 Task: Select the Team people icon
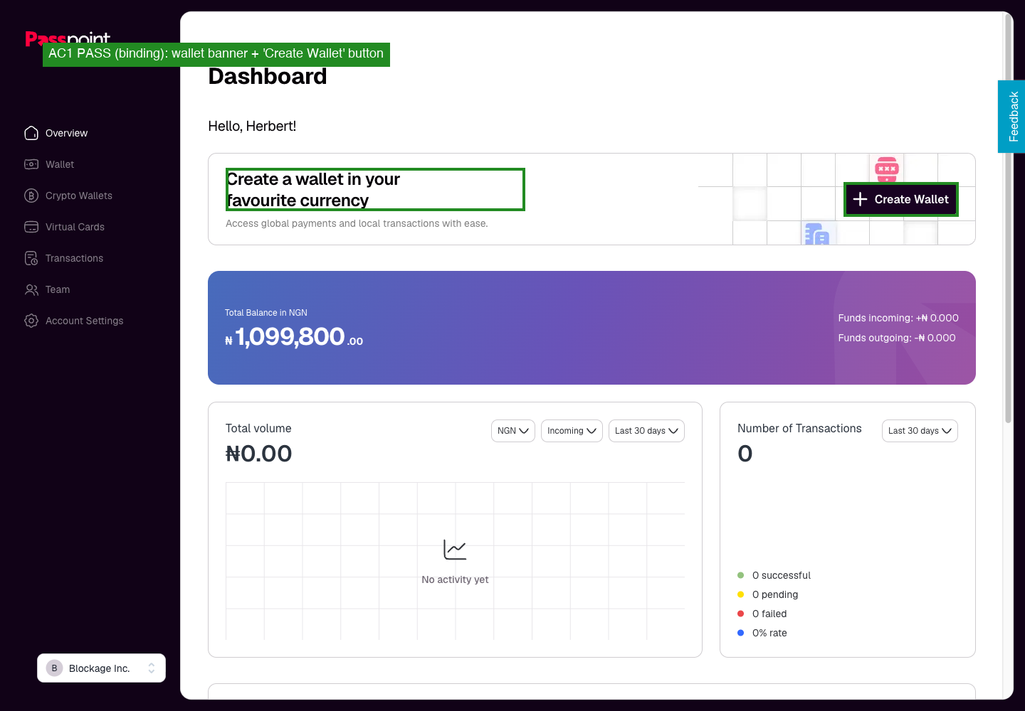pos(31,289)
